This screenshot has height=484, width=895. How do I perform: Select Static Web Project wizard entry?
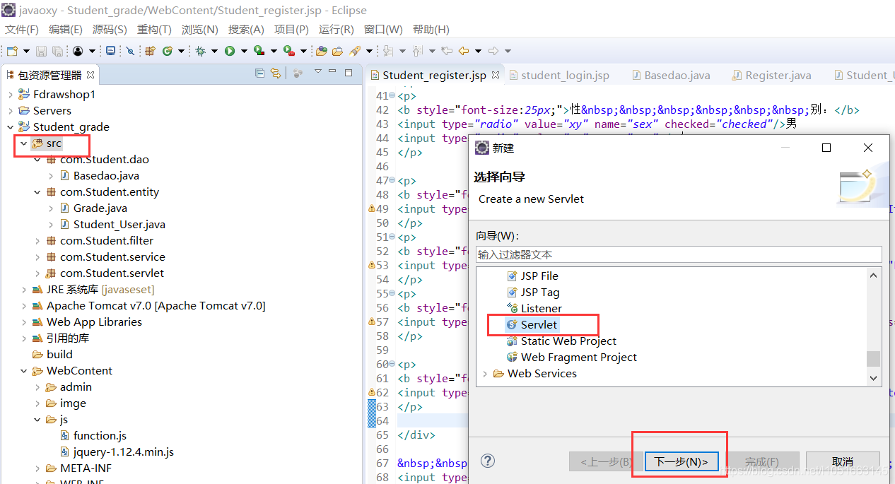tap(568, 341)
